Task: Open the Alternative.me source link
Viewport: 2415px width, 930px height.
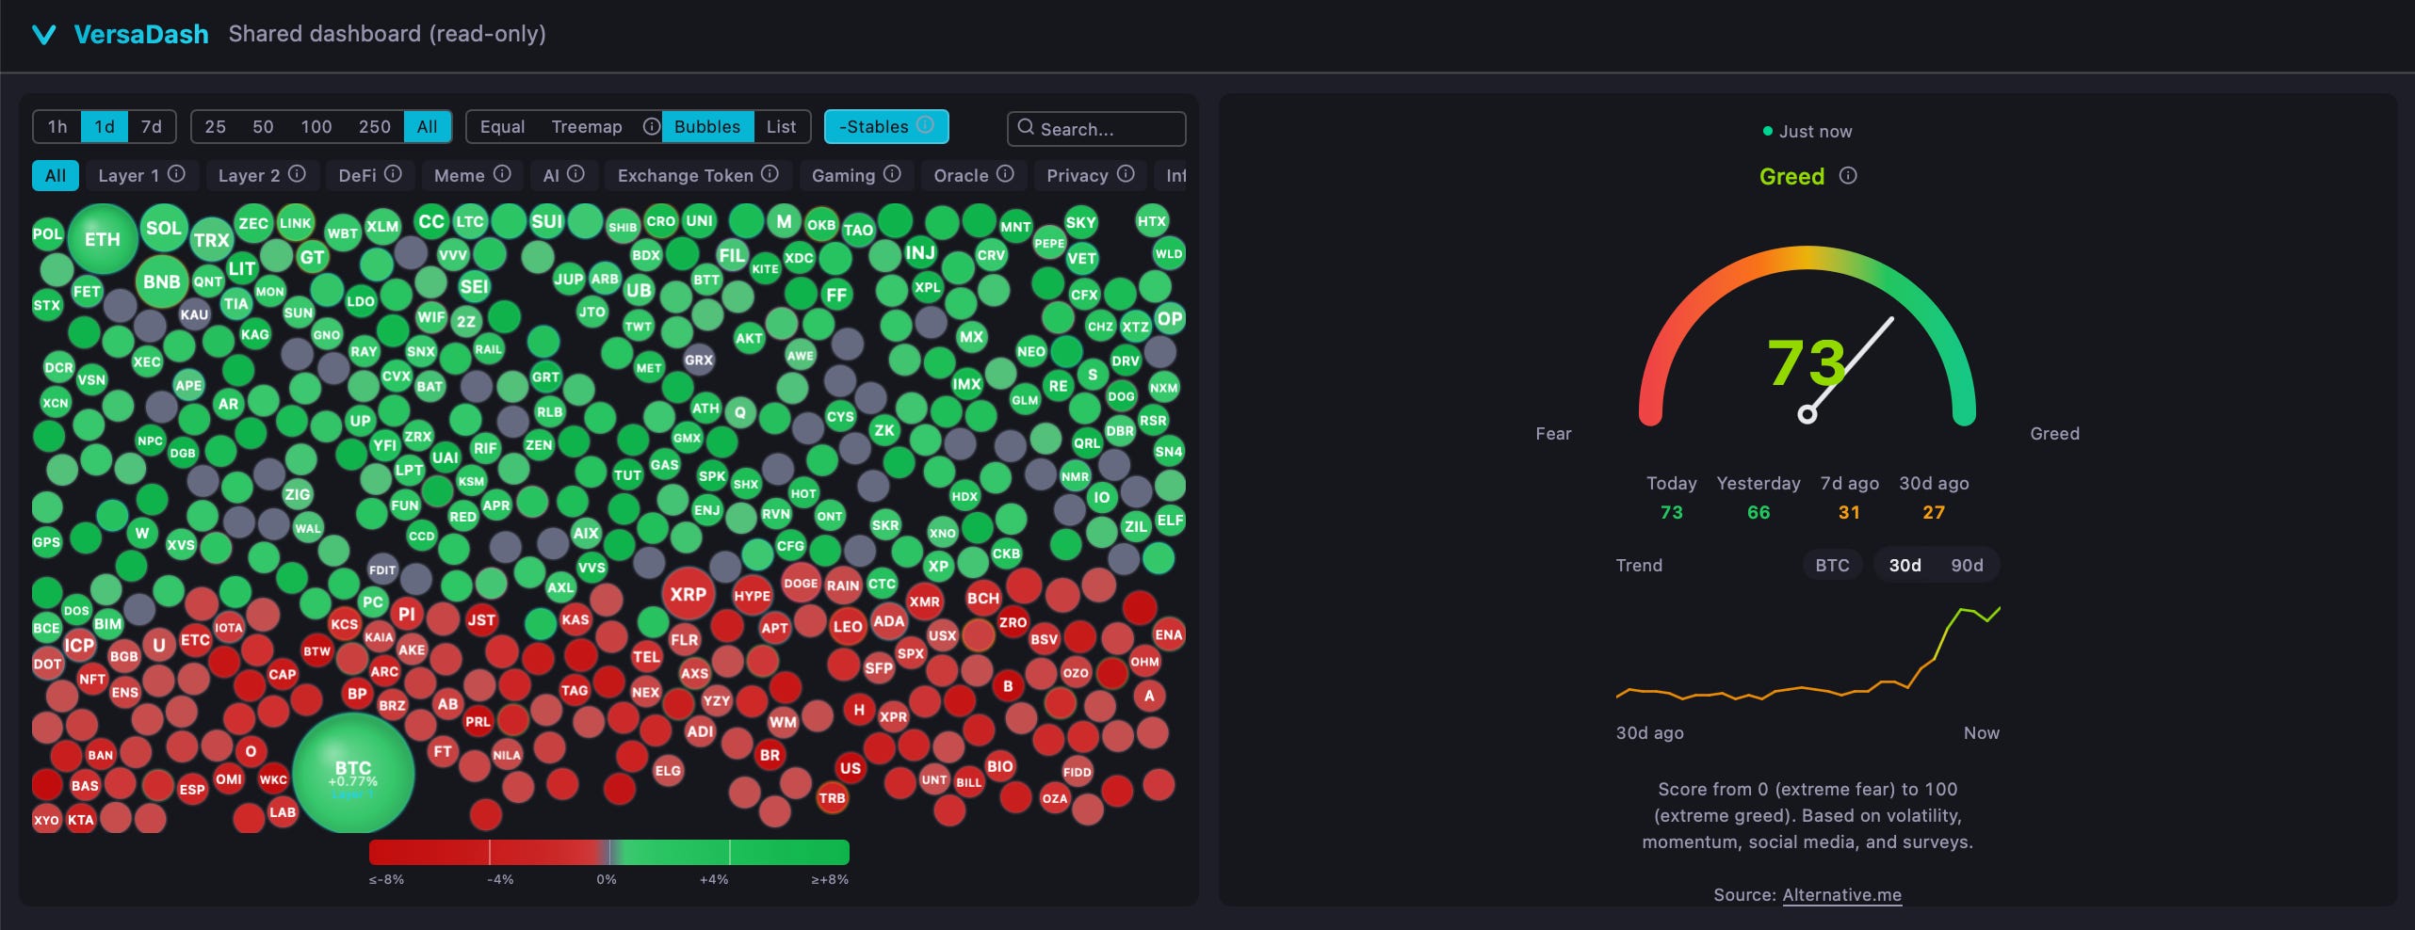Action: pyautogui.click(x=1841, y=894)
